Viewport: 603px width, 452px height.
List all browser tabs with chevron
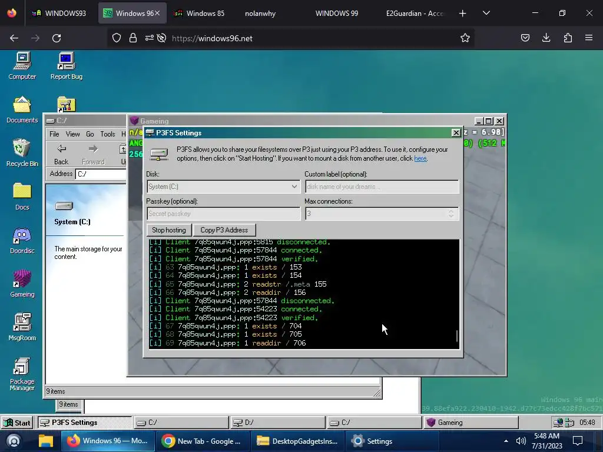486,14
